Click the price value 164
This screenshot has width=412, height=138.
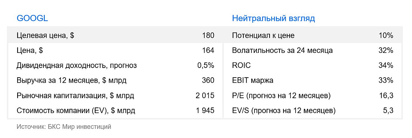click(x=208, y=50)
